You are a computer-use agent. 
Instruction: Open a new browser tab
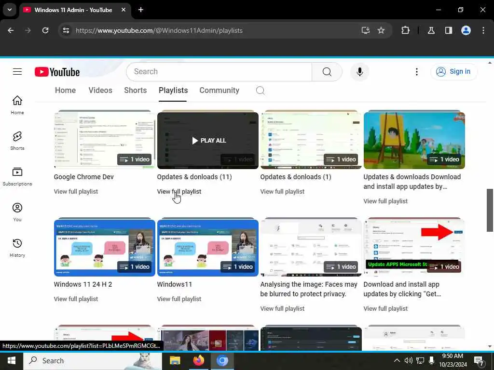click(141, 10)
